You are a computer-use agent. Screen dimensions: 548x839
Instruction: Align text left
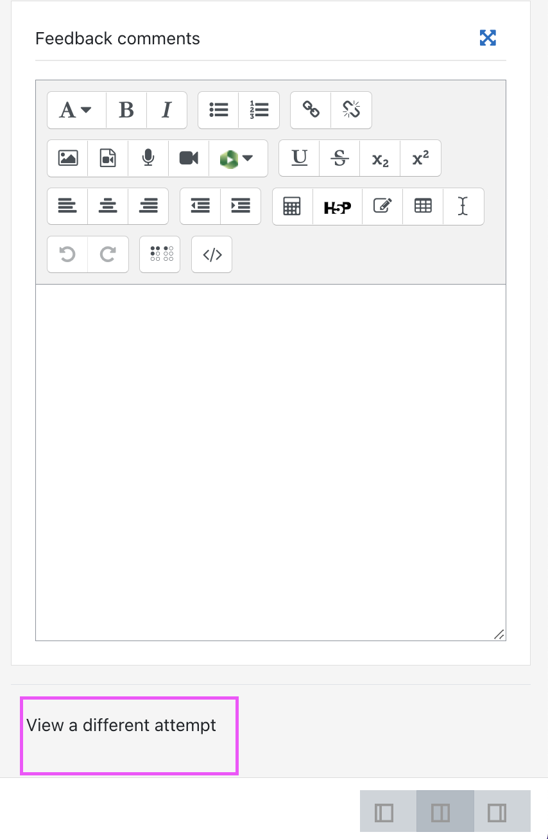67,206
